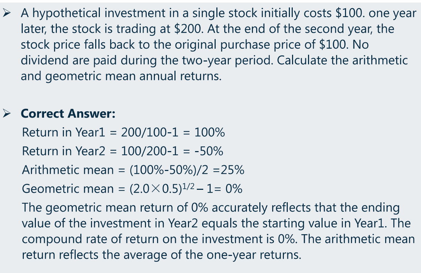Screen dimensions: 421x273
Task: Click the 1/2 superscript exponent
Action: (x=188, y=186)
